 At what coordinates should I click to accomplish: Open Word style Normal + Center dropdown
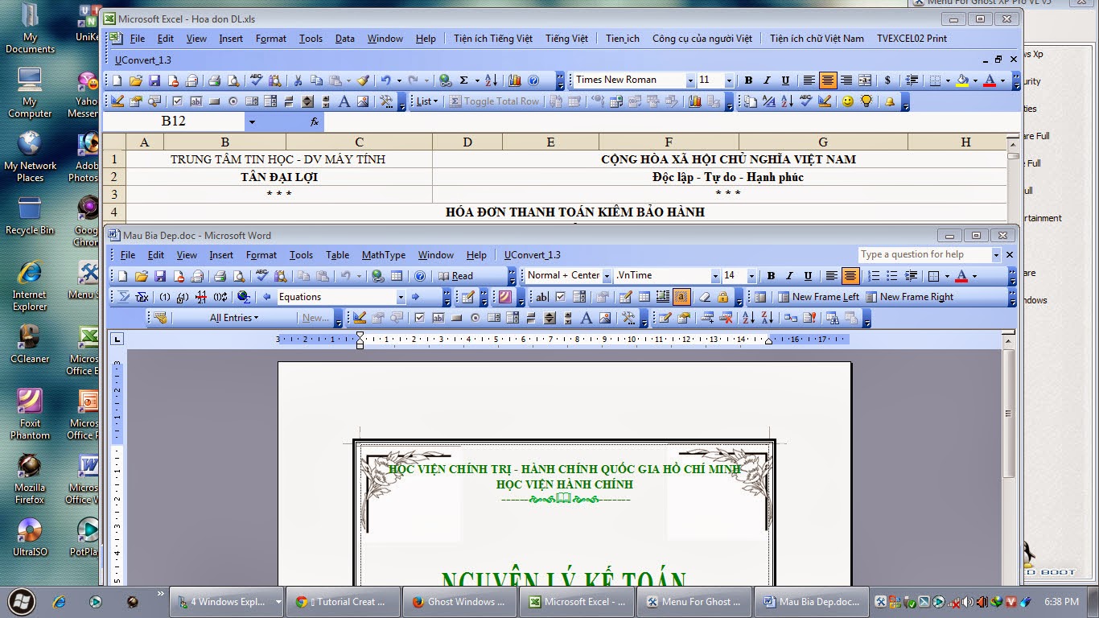click(607, 276)
